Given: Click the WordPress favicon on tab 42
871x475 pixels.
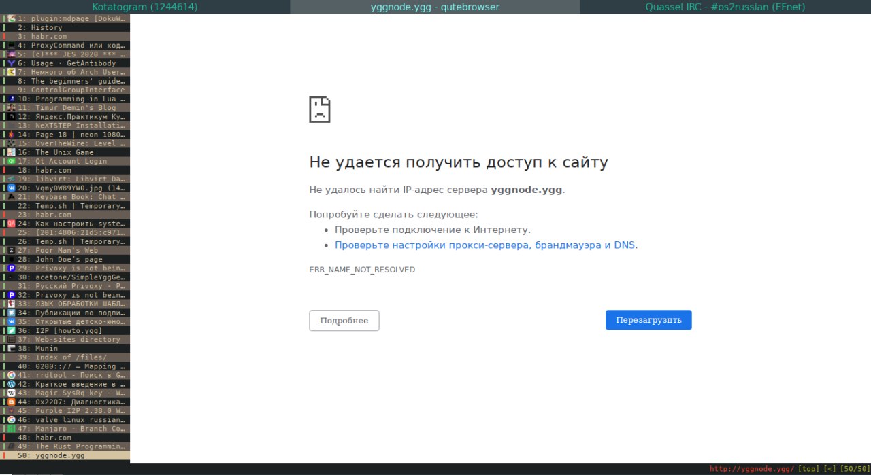Looking at the screenshot, I should click(x=12, y=384).
